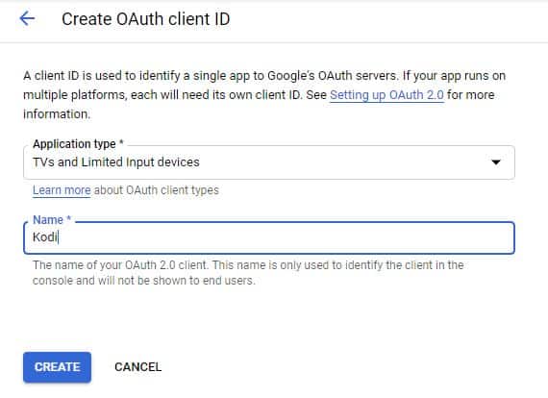
Task: Click the CANCEL button
Action: (x=138, y=367)
